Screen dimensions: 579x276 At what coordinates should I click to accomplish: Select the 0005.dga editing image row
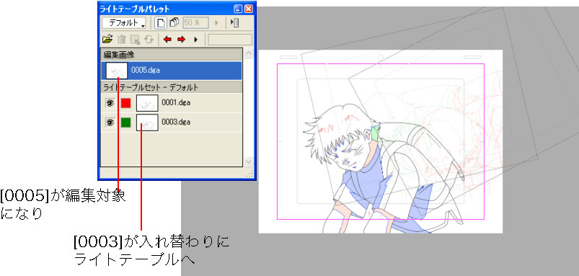(172, 71)
